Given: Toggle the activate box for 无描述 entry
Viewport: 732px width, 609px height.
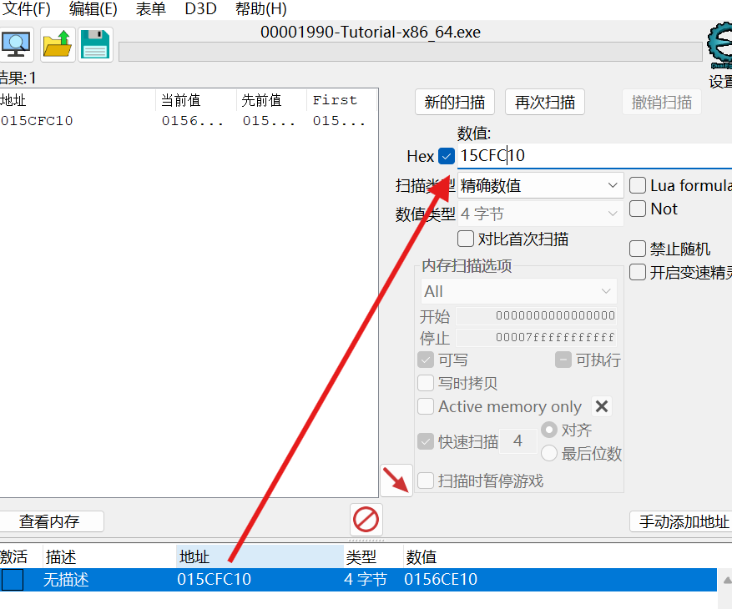Looking at the screenshot, I should point(13,580).
